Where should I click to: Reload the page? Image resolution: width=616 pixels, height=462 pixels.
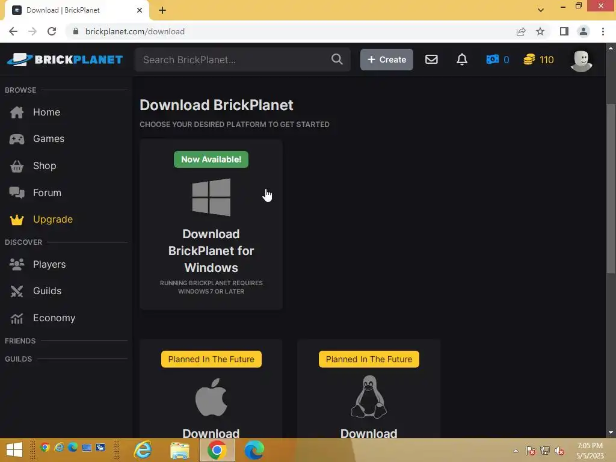click(x=52, y=31)
